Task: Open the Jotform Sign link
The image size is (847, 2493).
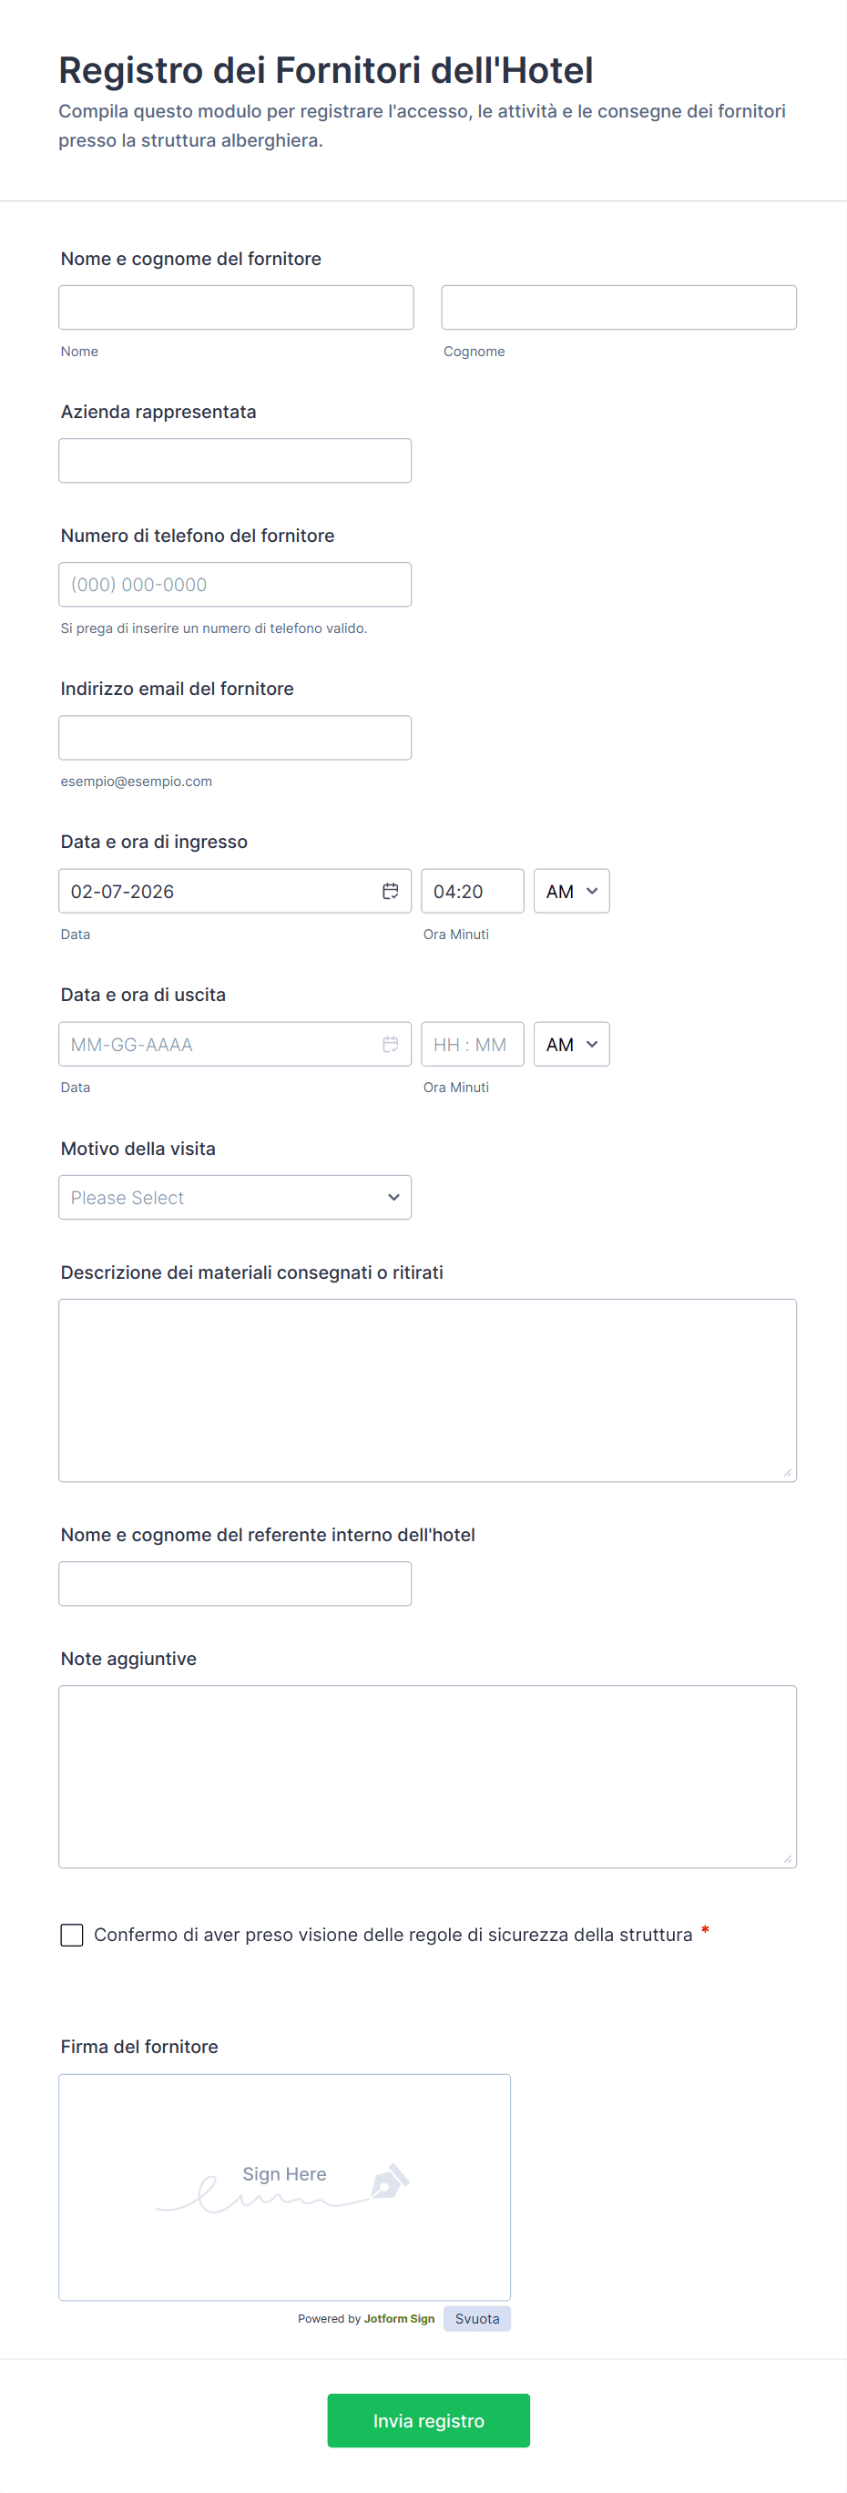Action: coord(399,2319)
